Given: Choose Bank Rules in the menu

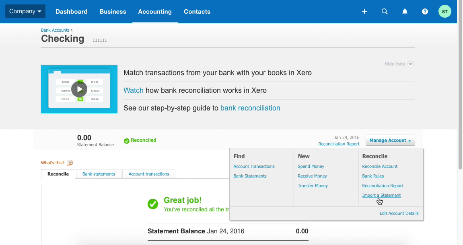Looking at the screenshot, I should point(373,176).
